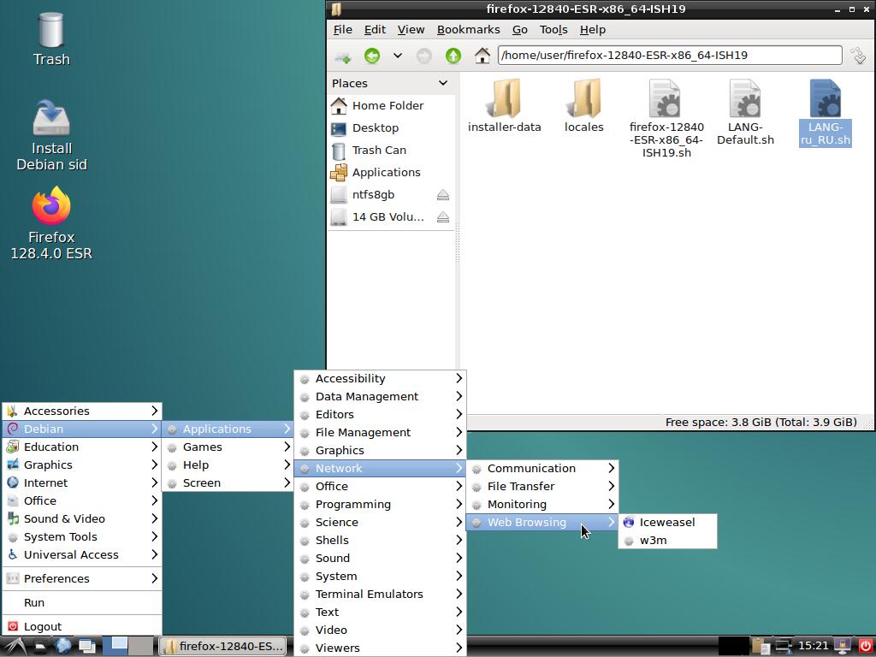Go up to the parent folder
This screenshot has height=657, width=876.
[453, 56]
